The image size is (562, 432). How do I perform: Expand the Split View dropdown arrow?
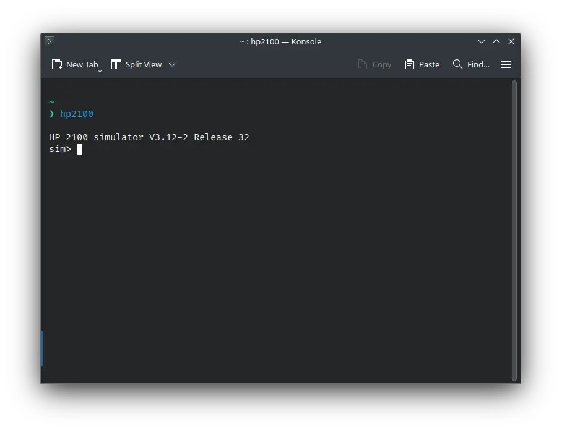(x=172, y=64)
